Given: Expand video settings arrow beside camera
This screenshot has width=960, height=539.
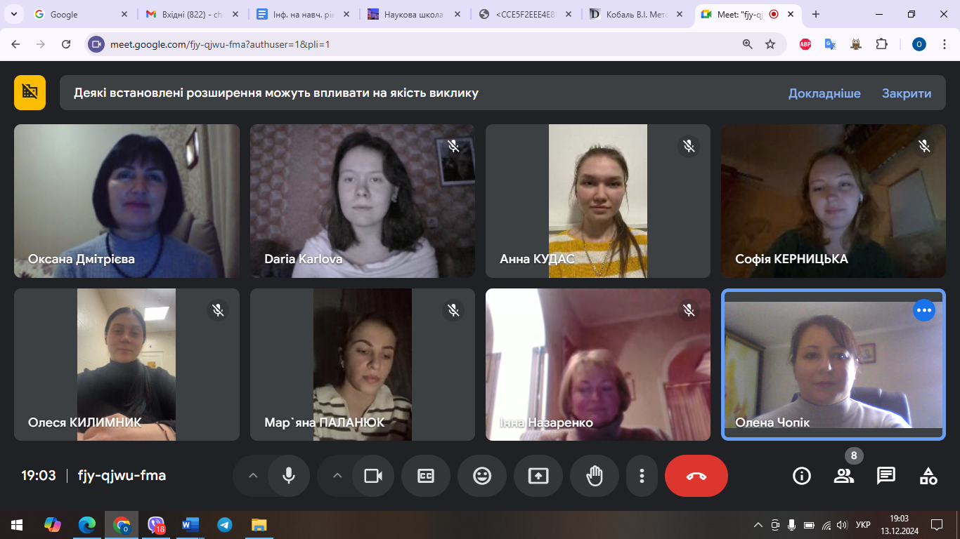Looking at the screenshot, I should click(337, 476).
